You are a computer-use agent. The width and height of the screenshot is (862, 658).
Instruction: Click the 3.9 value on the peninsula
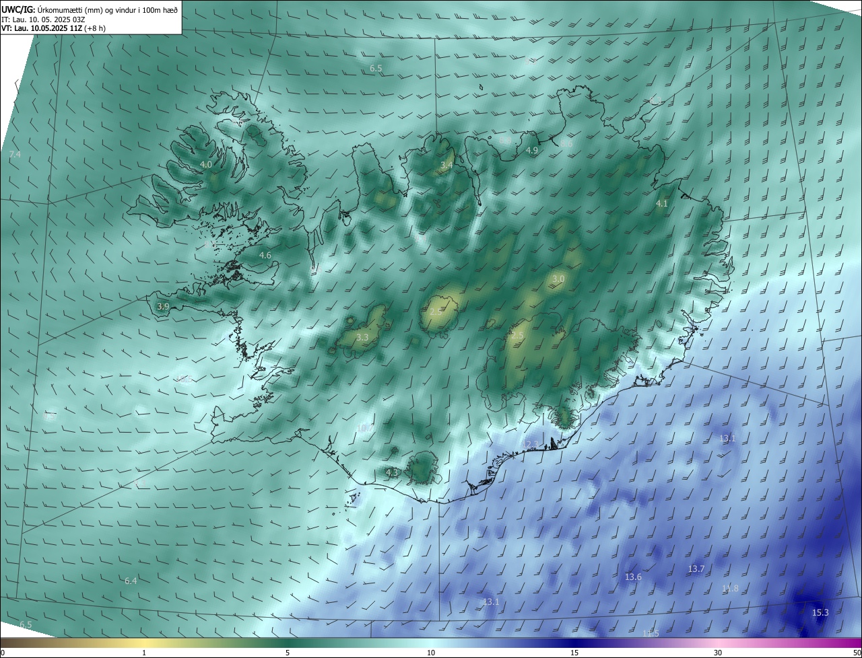(x=163, y=306)
